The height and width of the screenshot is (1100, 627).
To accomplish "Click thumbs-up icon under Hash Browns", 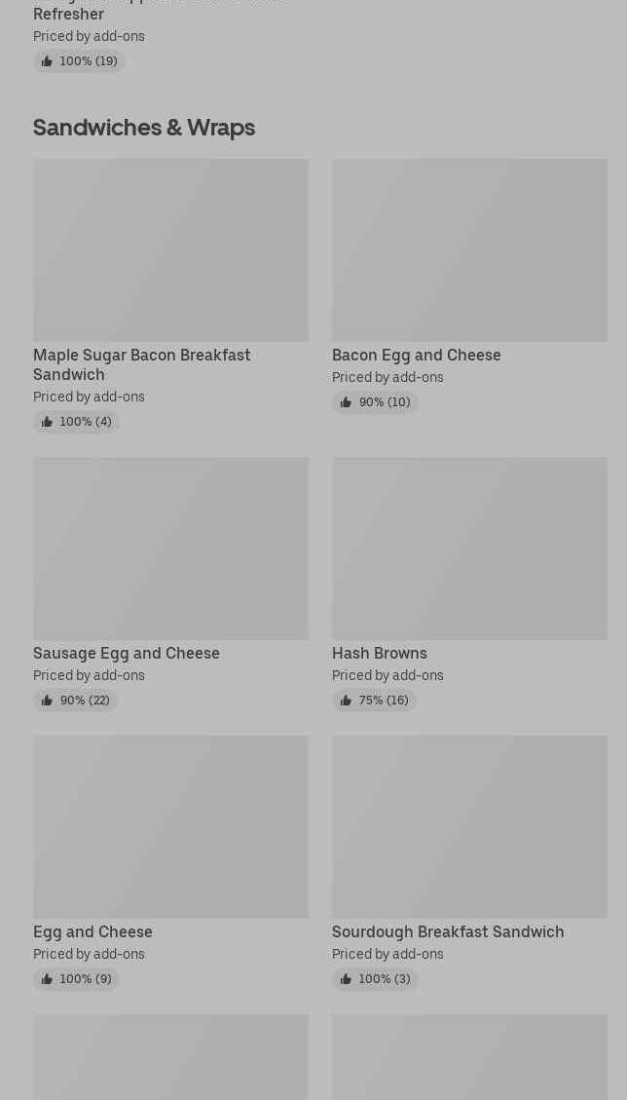I will tap(346, 701).
